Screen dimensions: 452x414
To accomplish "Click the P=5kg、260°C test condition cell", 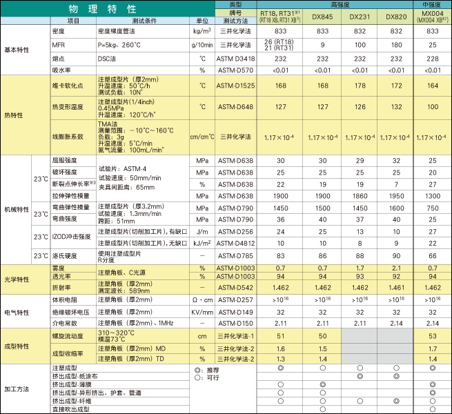I will click(119, 45).
